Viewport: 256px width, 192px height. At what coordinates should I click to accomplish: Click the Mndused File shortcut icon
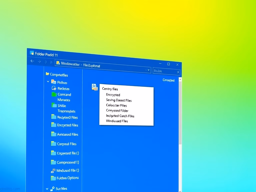(x=53, y=171)
